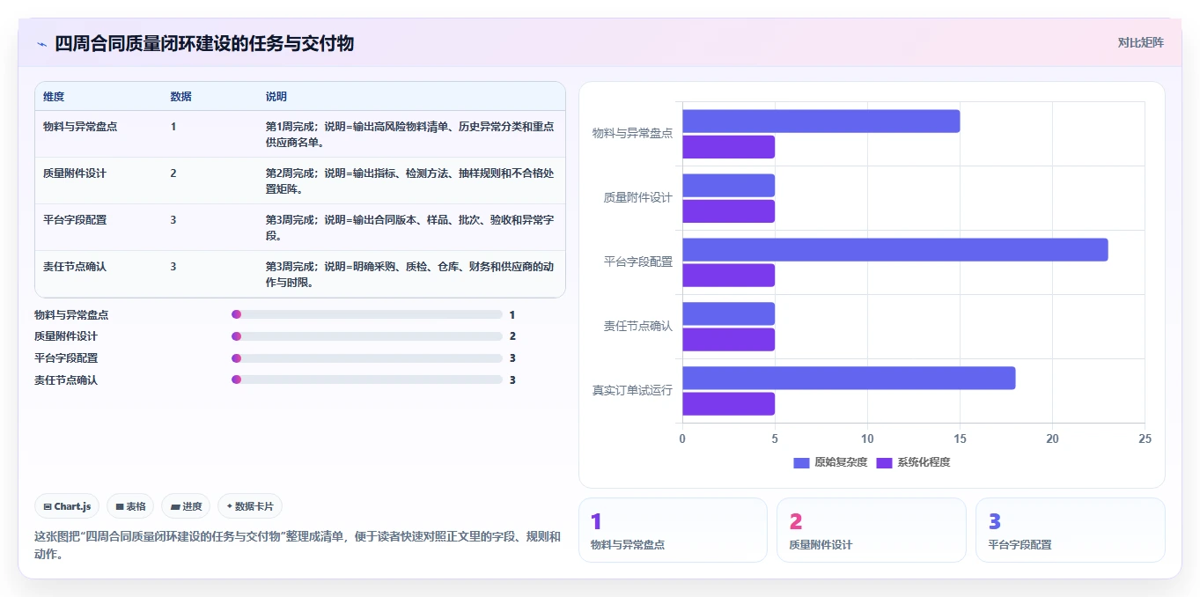Screen dimensions: 1200x597
Task: Click the 系统化程度 bar for 真实订单试运行
Action: tap(728, 404)
